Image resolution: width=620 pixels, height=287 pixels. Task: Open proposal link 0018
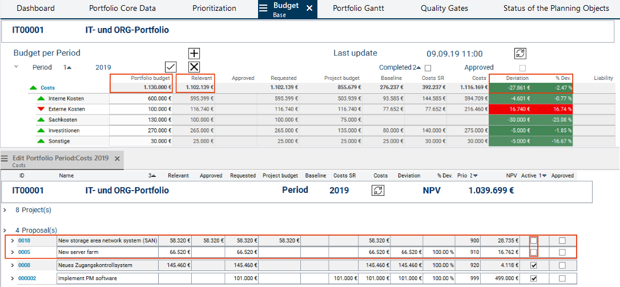(x=24, y=241)
